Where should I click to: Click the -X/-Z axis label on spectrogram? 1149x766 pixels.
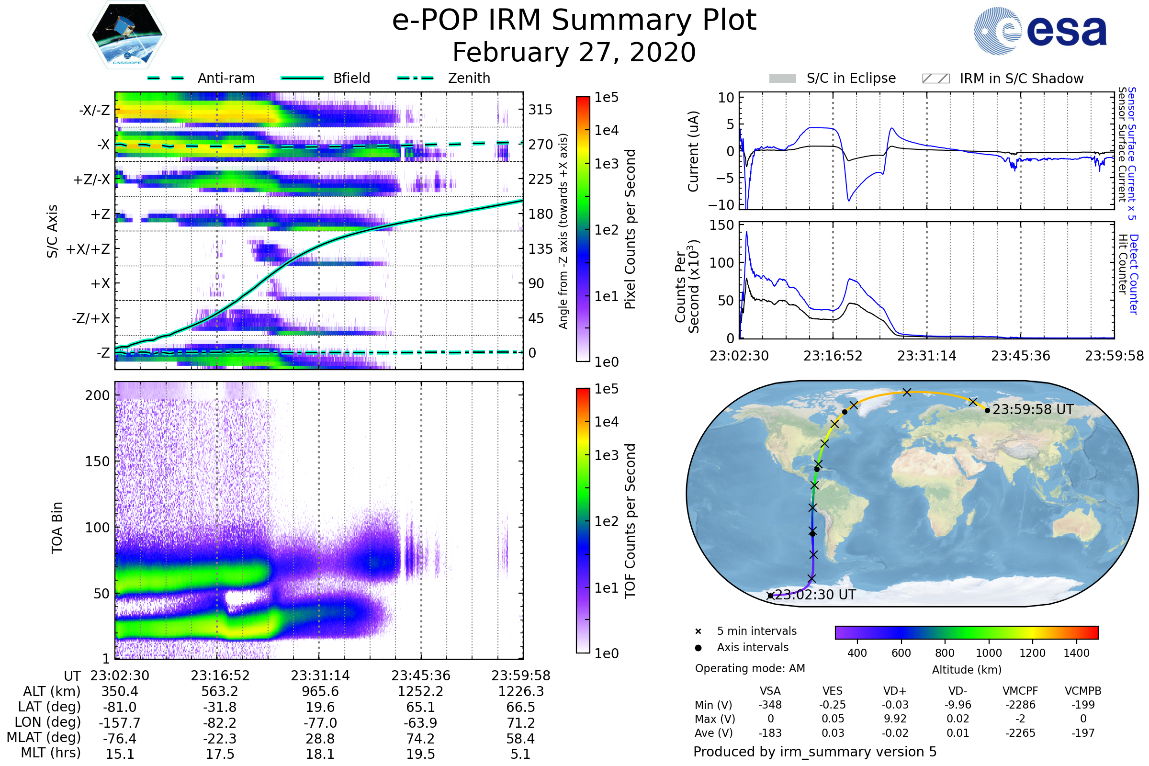tap(94, 110)
